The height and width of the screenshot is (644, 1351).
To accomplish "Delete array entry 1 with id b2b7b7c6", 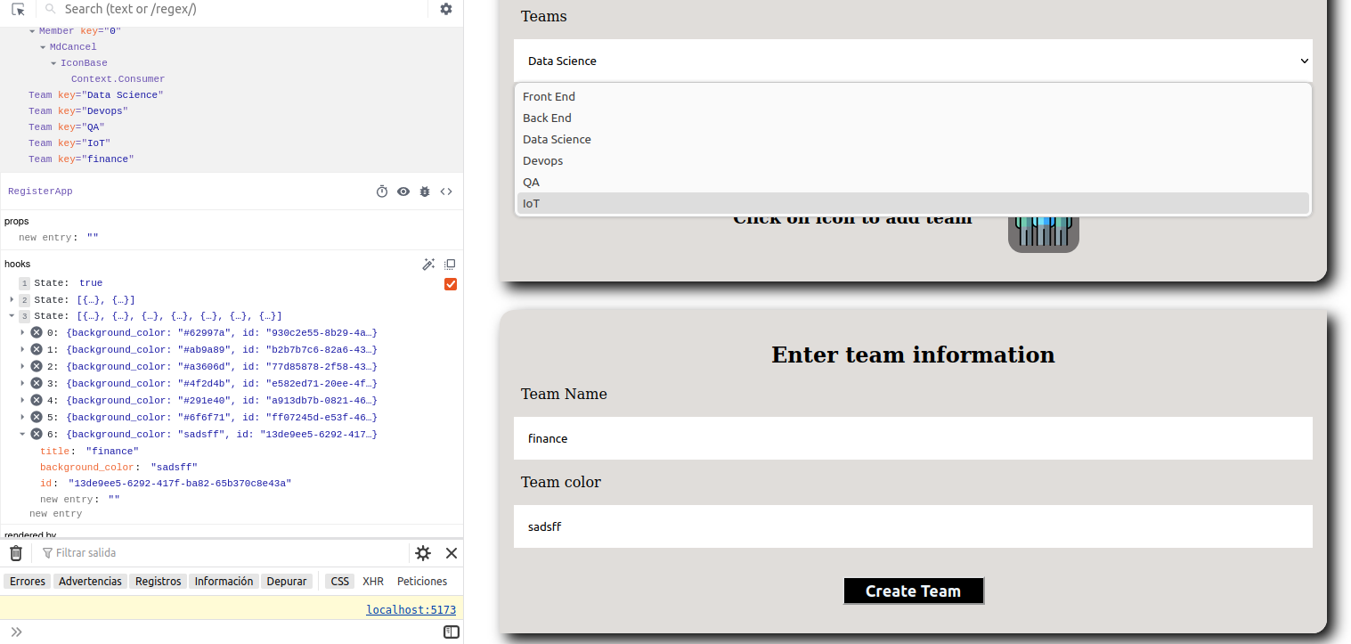I will pos(37,349).
